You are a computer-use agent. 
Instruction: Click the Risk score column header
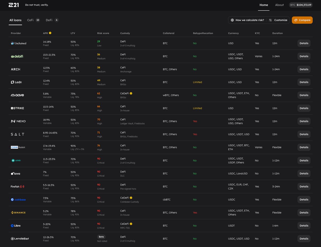103,33
